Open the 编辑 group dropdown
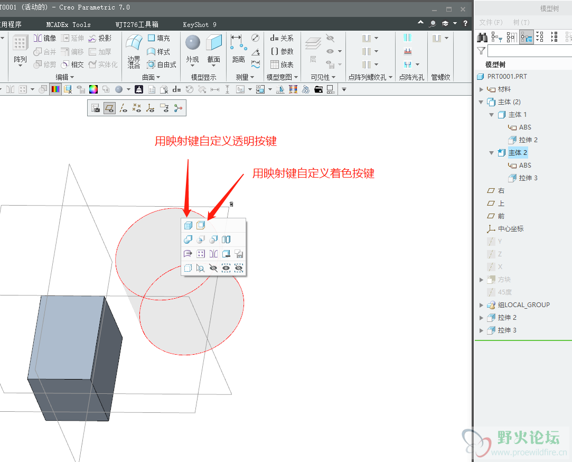This screenshot has height=462, width=572. click(x=64, y=77)
